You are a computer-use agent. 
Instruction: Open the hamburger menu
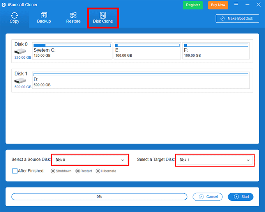click(236, 5)
